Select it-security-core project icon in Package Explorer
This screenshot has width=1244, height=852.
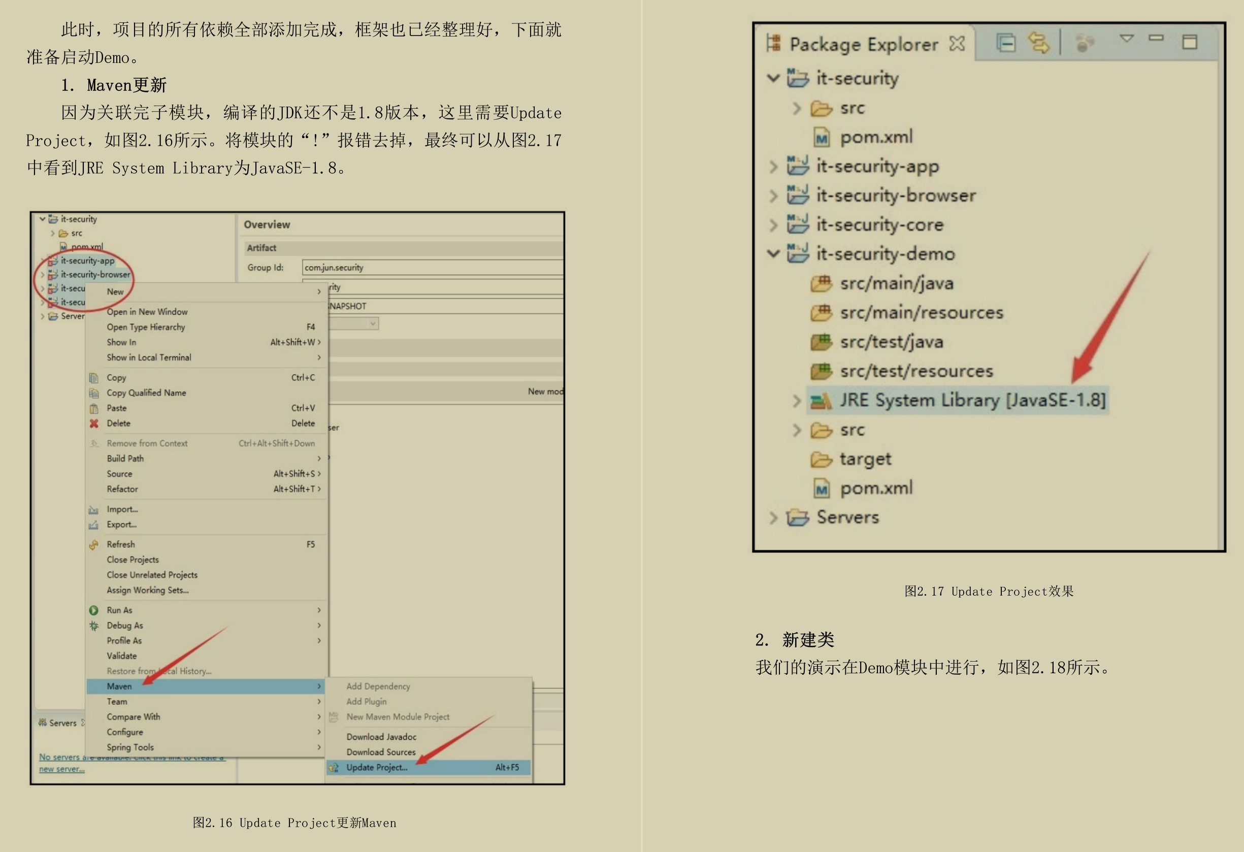(x=798, y=224)
